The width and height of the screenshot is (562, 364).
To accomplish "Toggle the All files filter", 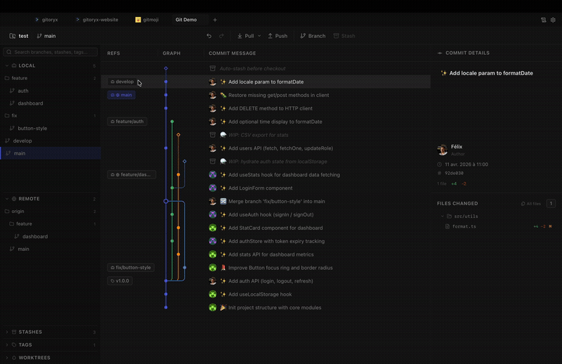I will click(531, 204).
